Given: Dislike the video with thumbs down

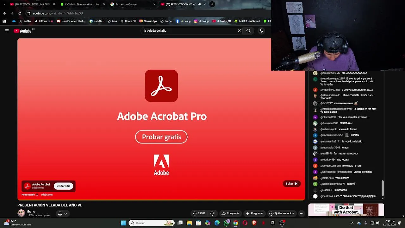Looking at the screenshot, I should point(212,213).
